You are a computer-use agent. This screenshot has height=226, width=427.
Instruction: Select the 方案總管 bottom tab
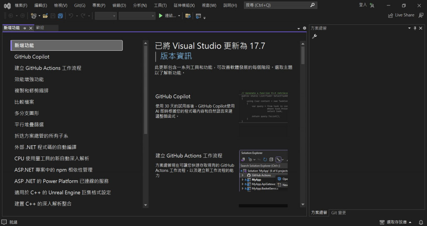[319, 213]
